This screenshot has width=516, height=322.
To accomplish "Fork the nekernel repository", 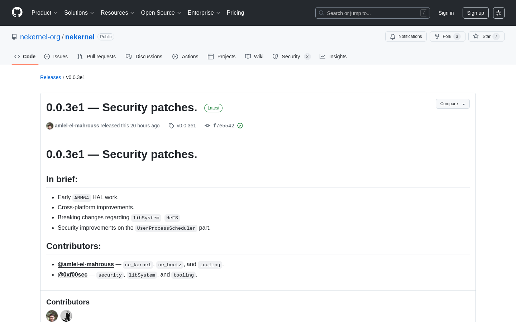I will pos(448,36).
